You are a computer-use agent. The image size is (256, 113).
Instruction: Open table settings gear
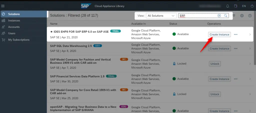click(x=242, y=16)
